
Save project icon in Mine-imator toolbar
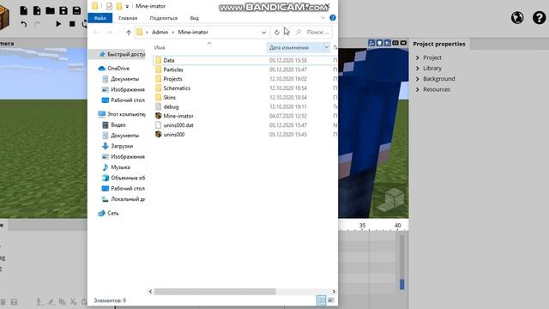pos(63,10)
